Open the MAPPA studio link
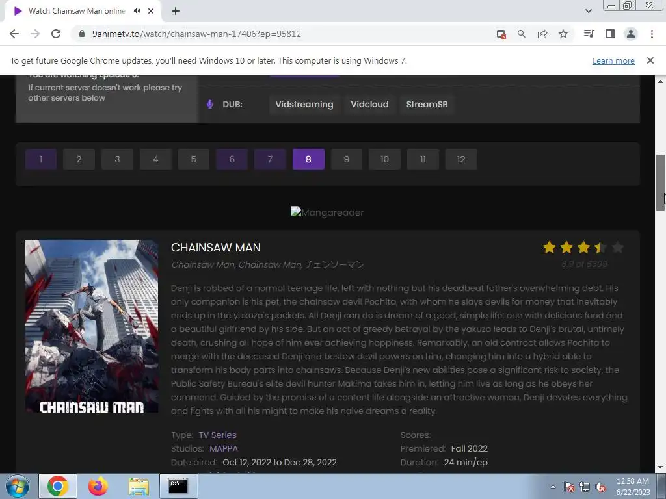Image resolution: width=666 pixels, height=499 pixels. (224, 448)
